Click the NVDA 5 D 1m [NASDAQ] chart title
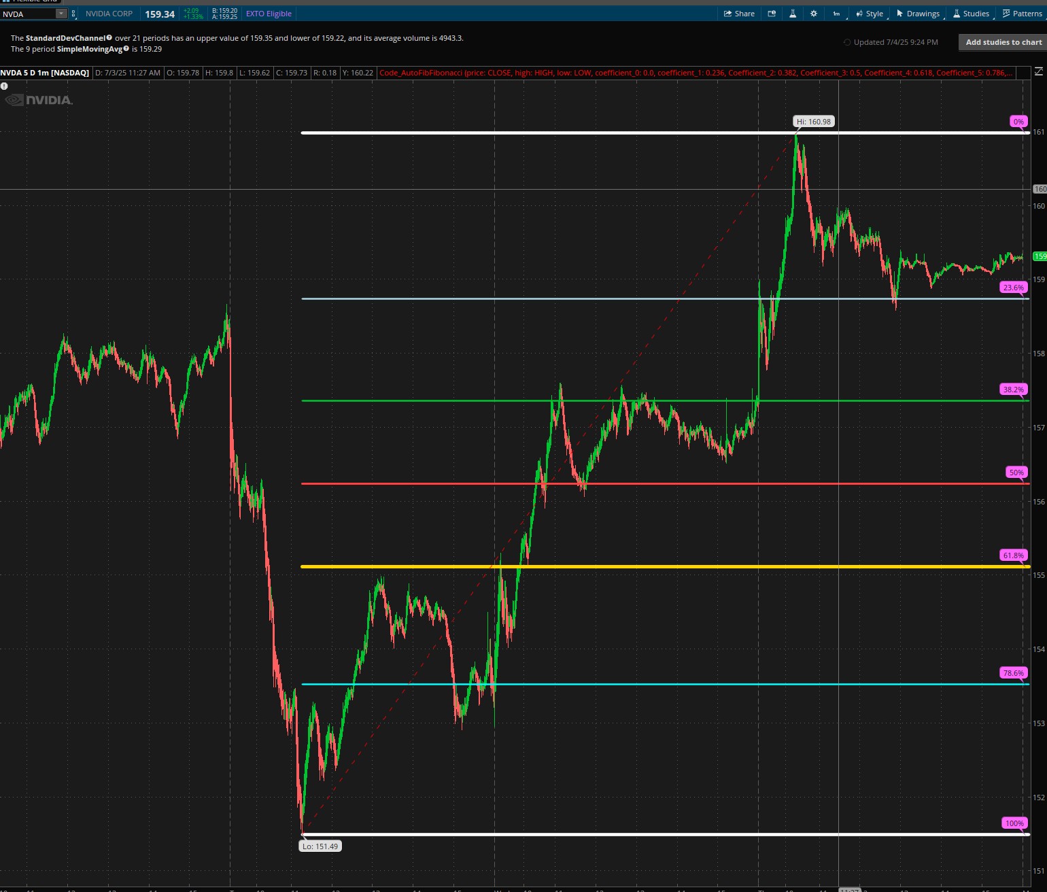Viewport: 1047px width, 892px height. [x=45, y=73]
